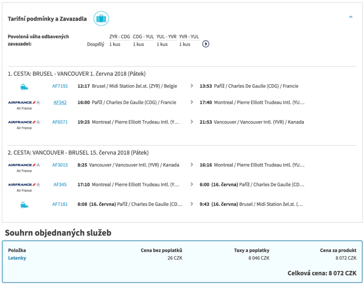The width and height of the screenshot is (364, 285).
Task: Click the Letenky item link
Action: pos(17,258)
